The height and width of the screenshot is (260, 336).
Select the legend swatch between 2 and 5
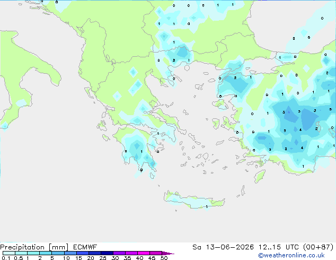tap(46, 253)
